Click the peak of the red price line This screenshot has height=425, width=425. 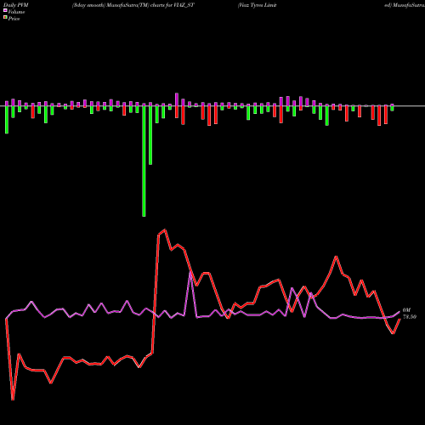[x=165, y=229]
